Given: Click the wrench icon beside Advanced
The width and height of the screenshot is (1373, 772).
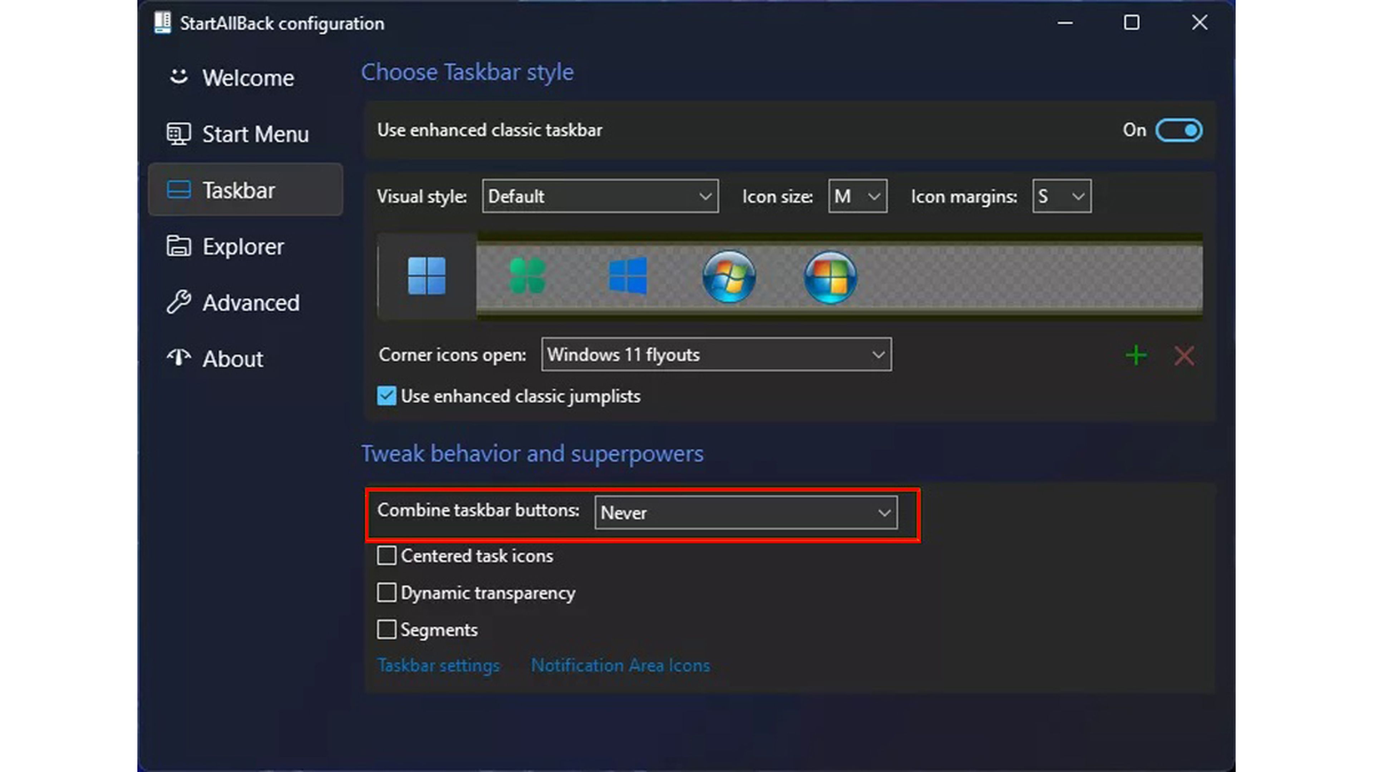Looking at the screenshot, I should 178,302.
